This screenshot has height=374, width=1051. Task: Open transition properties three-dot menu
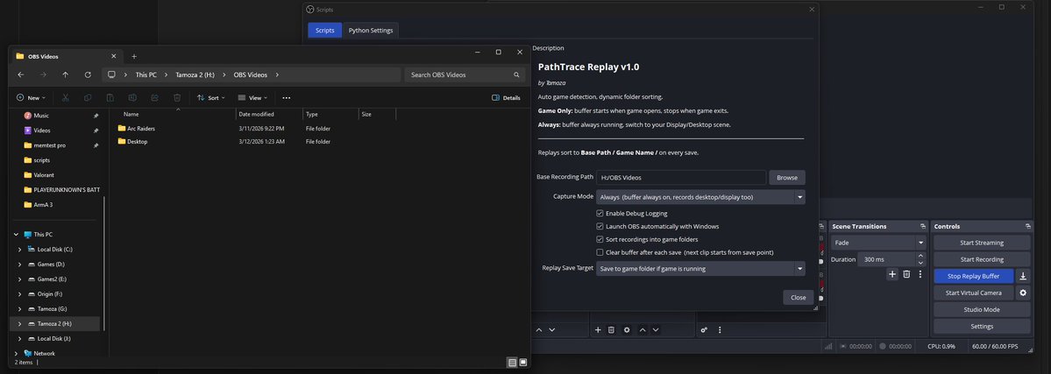920,274
